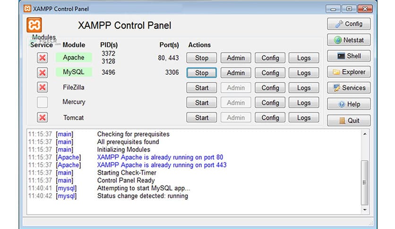The image size is (395, 229).
Task: Launch the Shell terminal
Action: (x=349, y=56)
